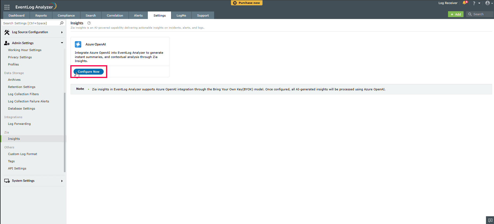Open the Log Receiver link

pos(448,3)
